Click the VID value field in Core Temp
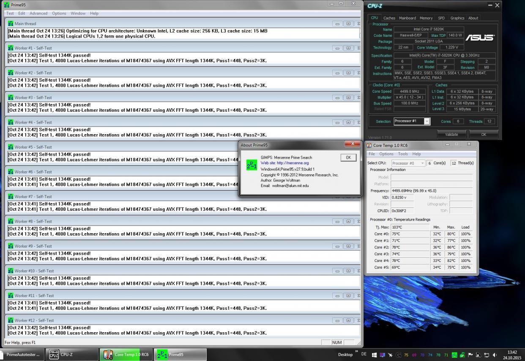The height and width of the screenshot is (361, 525). 402,197
